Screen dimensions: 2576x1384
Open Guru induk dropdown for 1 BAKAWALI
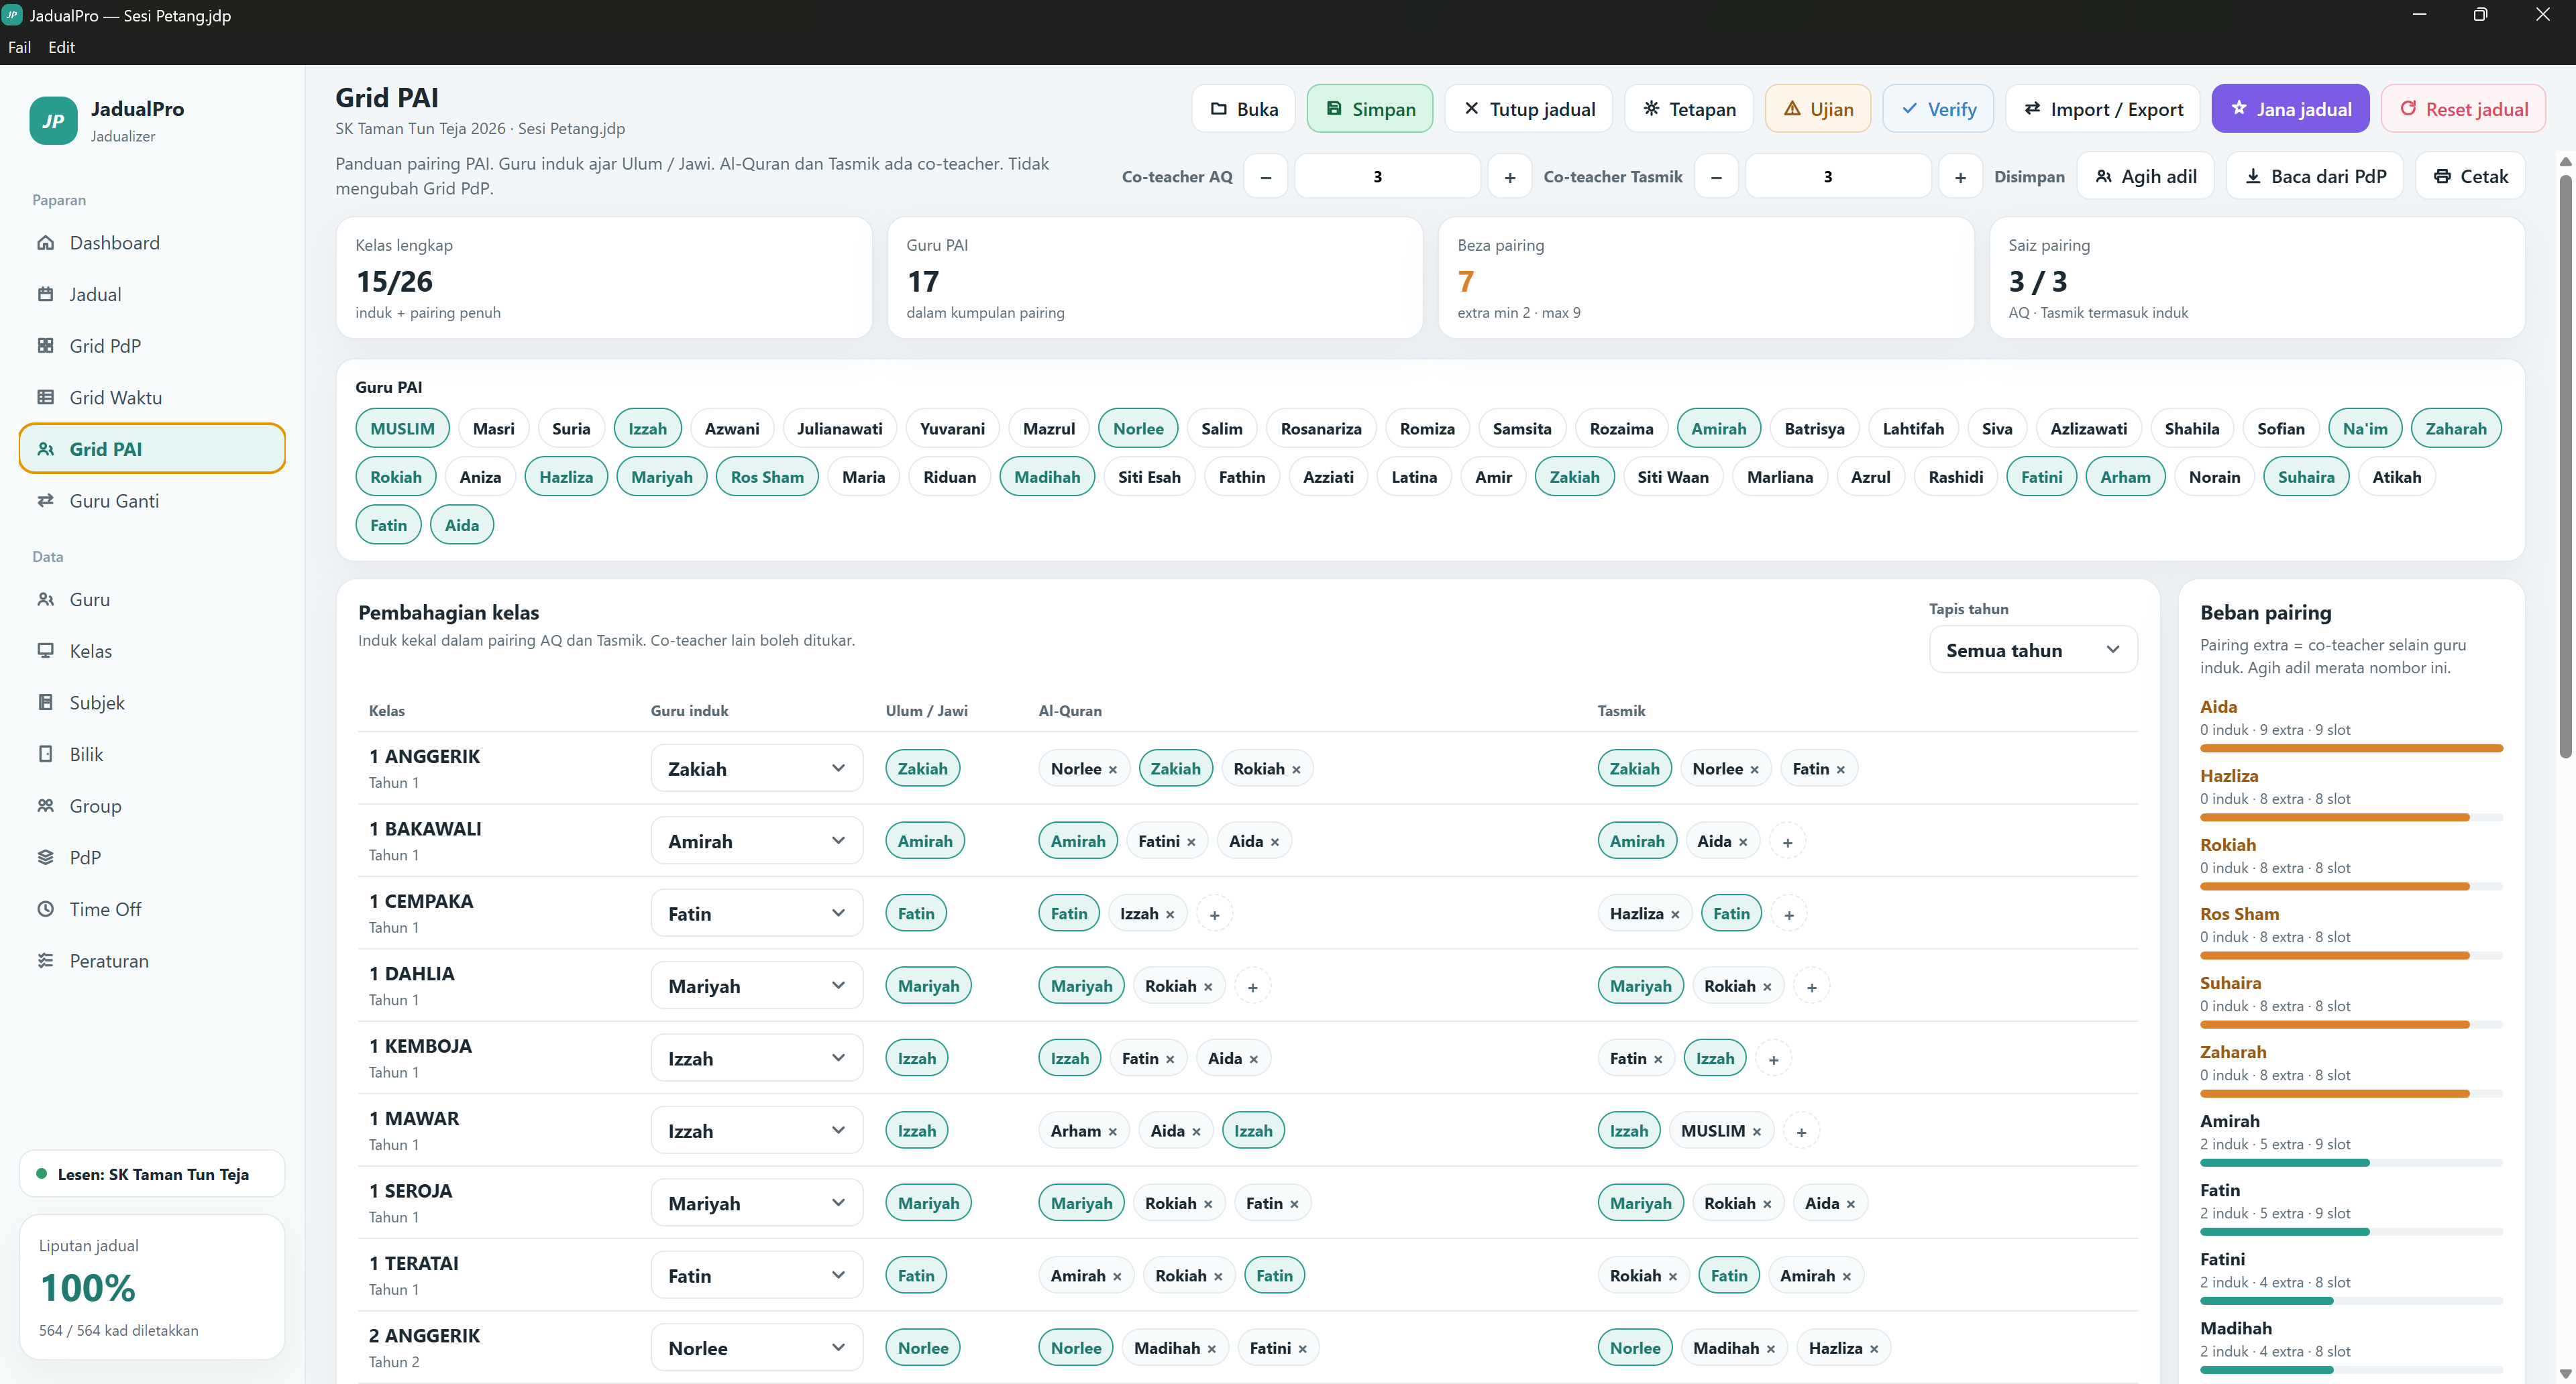pos(756,842)
